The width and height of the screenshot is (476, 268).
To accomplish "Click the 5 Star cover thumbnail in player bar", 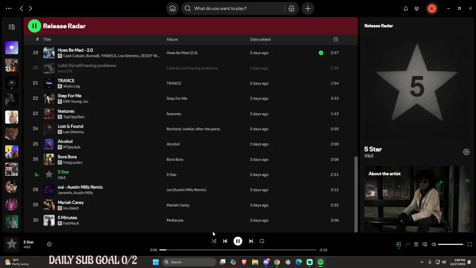I will (12, 244).
